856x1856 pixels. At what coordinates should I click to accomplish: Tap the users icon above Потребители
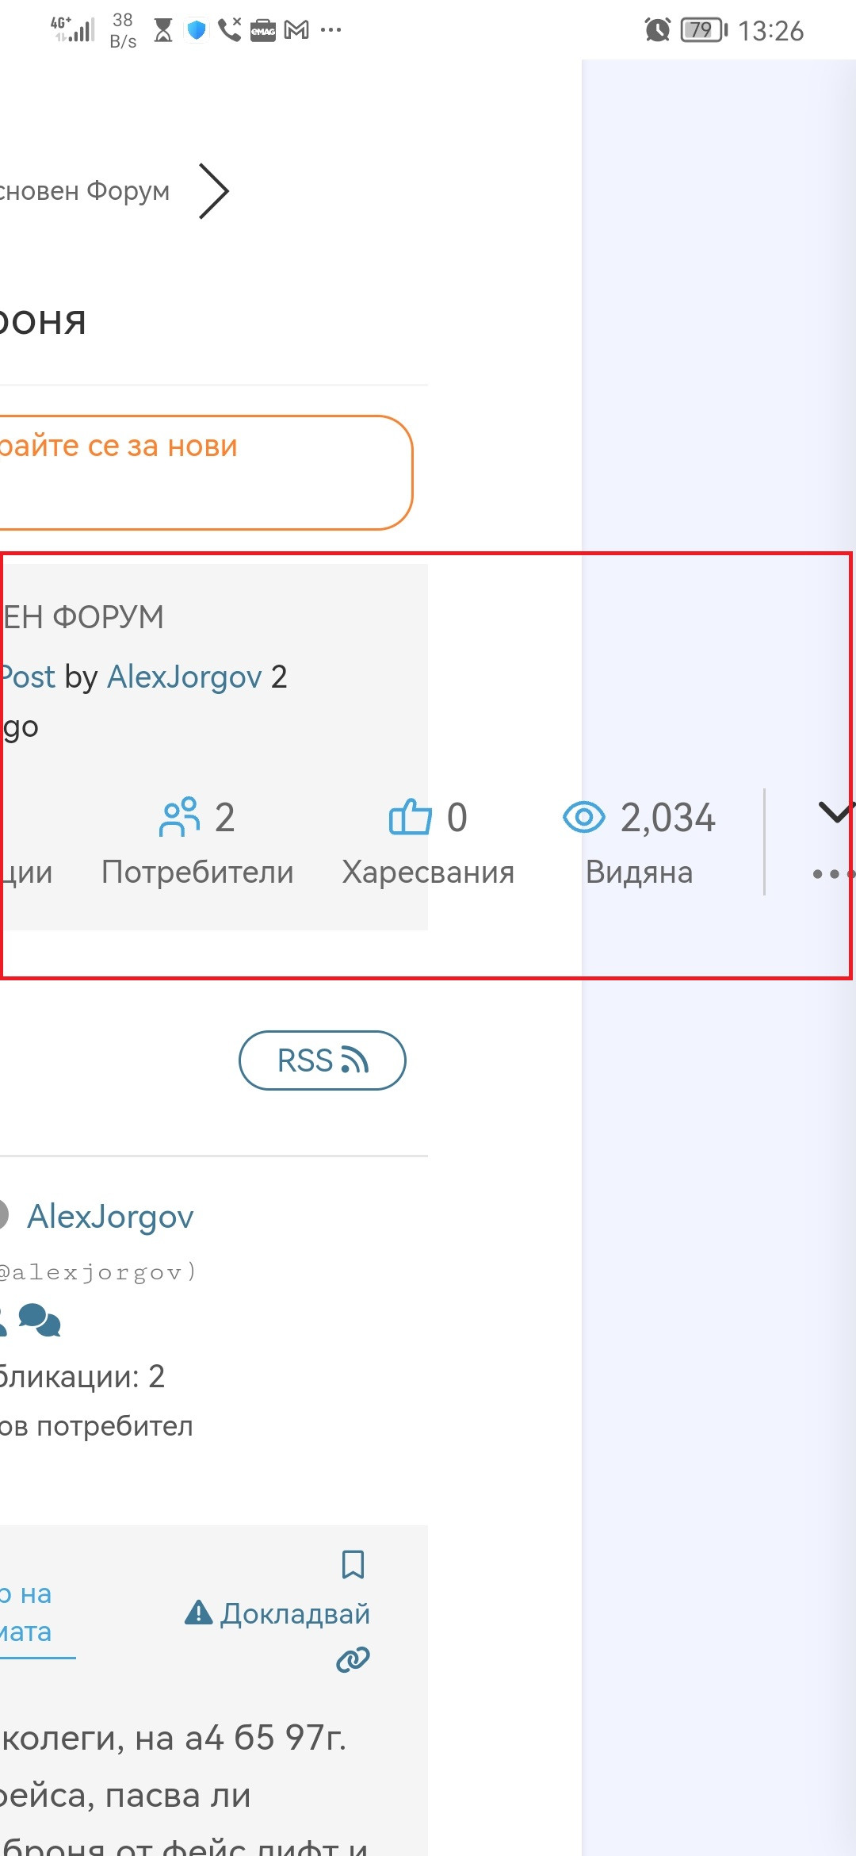click(x=179, y=817)
